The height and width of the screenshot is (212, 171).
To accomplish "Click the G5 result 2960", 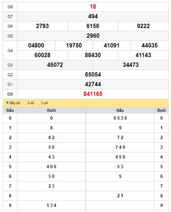I will point(93,36).
